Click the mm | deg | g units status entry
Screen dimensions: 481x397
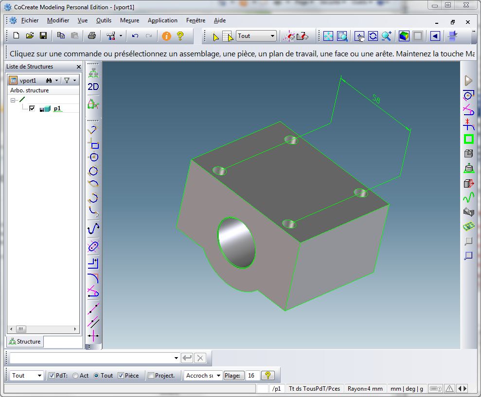point(407,389)
